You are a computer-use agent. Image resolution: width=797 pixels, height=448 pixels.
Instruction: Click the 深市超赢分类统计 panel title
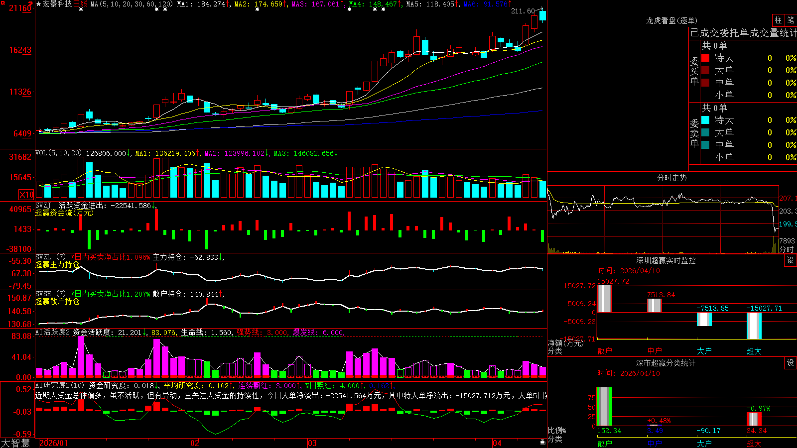pos(666,363)
